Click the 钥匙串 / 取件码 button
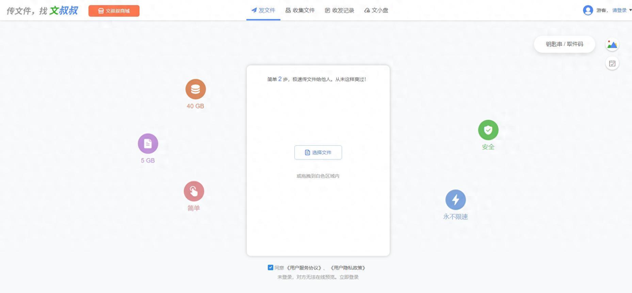Viewport: 632px width, 293px height. click(564, 44)
